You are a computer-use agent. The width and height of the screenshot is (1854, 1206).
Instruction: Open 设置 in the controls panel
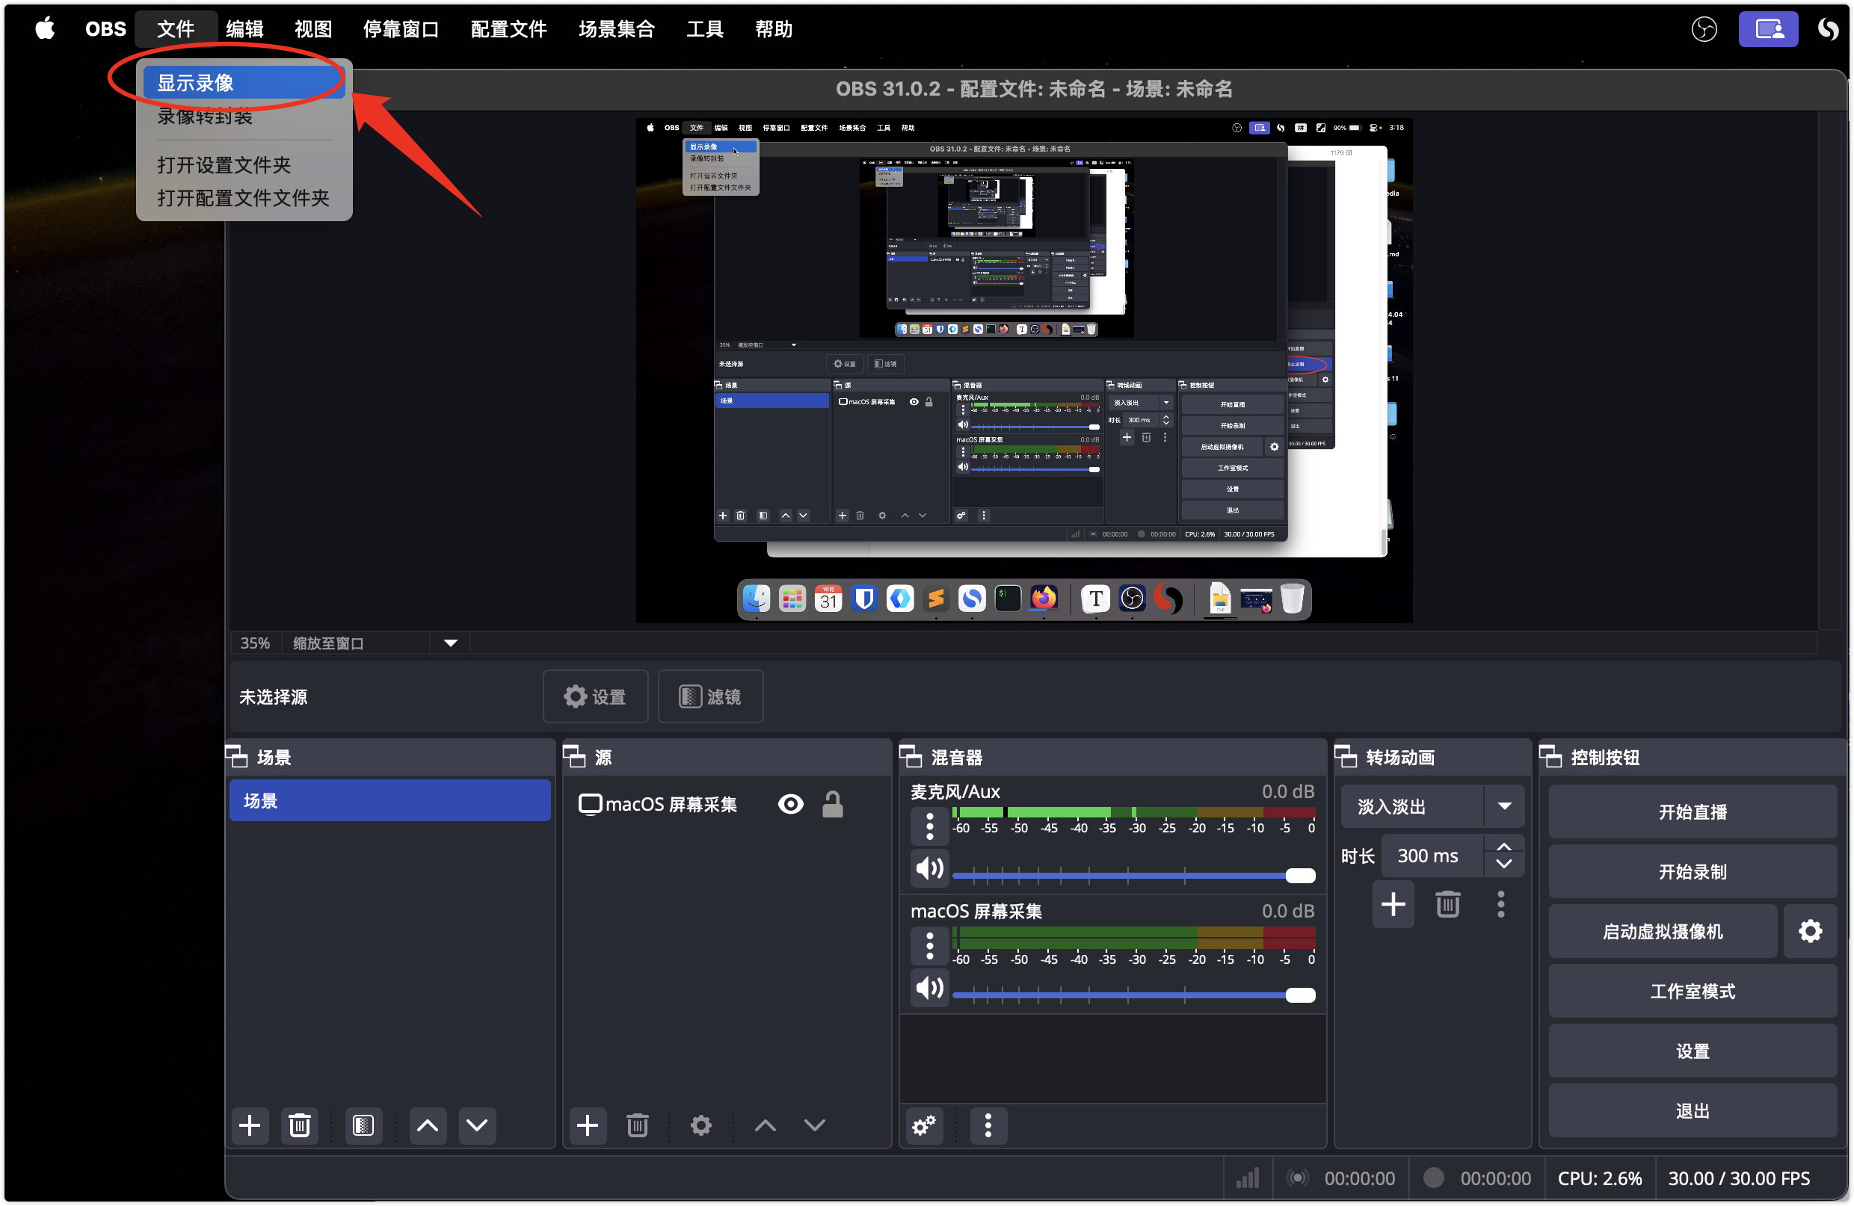1692,1051
